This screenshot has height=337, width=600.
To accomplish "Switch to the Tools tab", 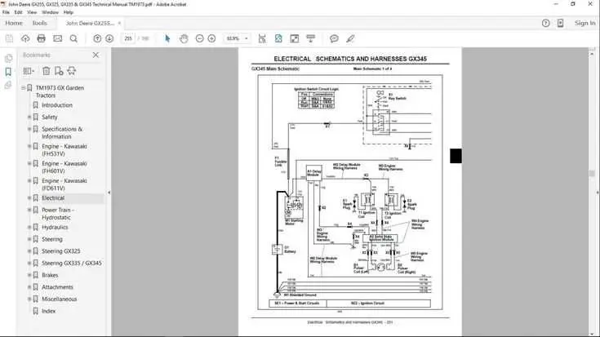I will [39, 24].
